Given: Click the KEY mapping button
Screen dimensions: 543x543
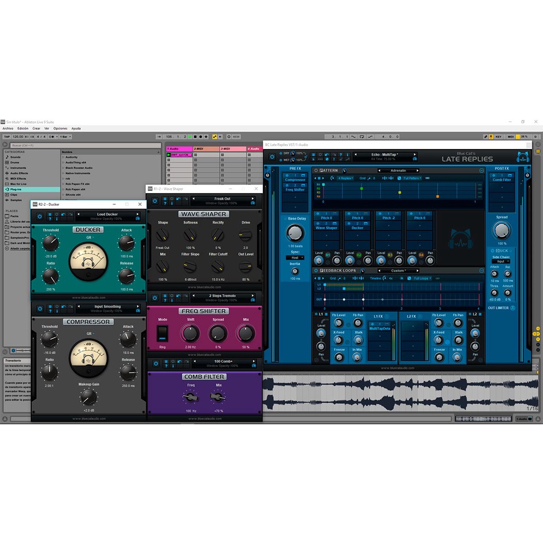Looking at the screenshot, I should tap(498, 137).
